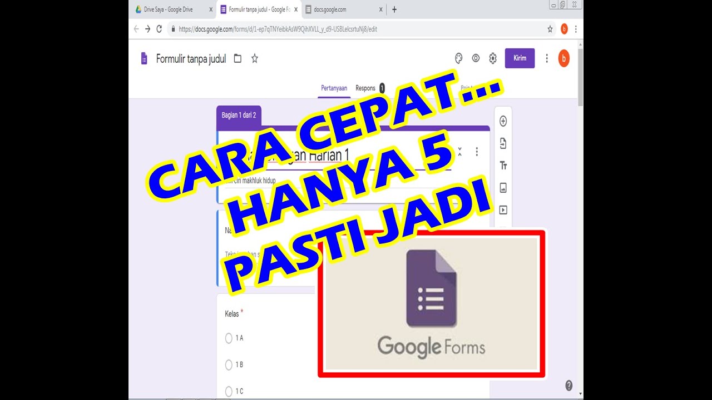Screen dimensions: 712x400
Task: Click the browser address bar URL
Action: [x=278, y=29]
